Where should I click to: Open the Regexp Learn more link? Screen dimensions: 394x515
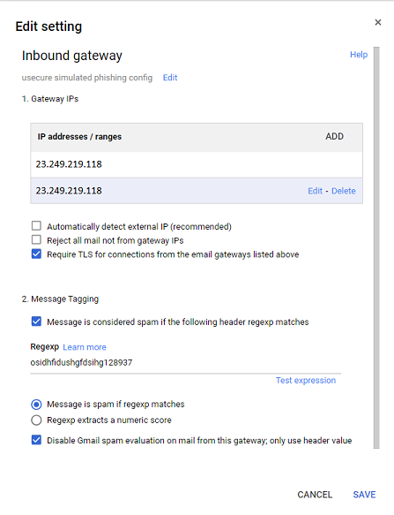(x=85, y=347)
